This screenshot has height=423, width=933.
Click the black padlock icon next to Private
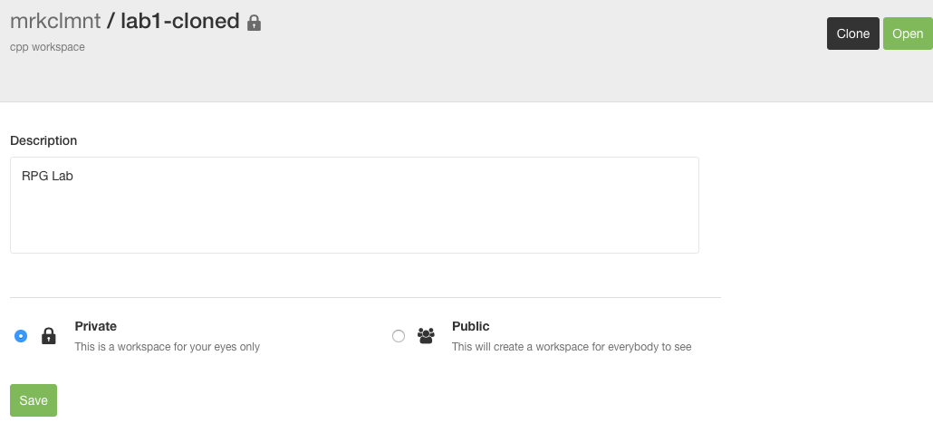click(48, 336)
